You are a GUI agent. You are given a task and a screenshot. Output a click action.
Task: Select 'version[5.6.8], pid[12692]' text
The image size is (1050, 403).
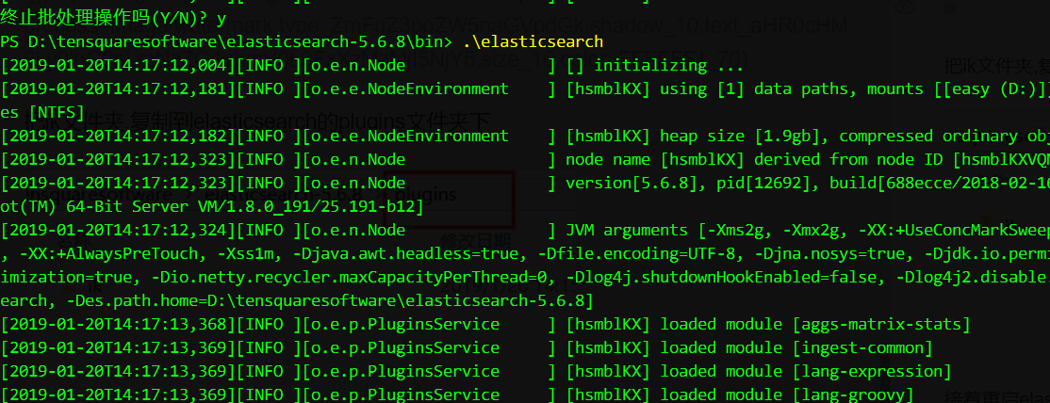pos(693,183)
